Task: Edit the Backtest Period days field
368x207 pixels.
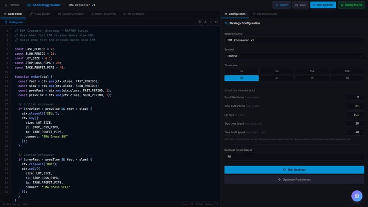Action: [294, 156]
